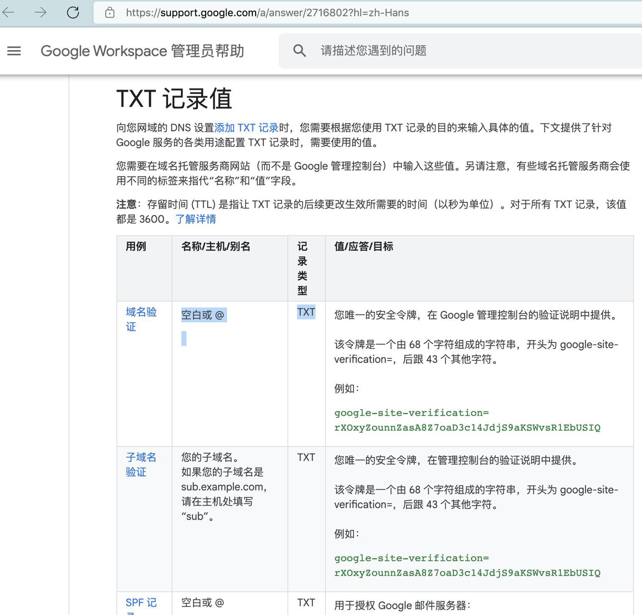The image size is (642, 615).
Task: Click 空白或 @ in the SPF row
Action: pos(203,602)
